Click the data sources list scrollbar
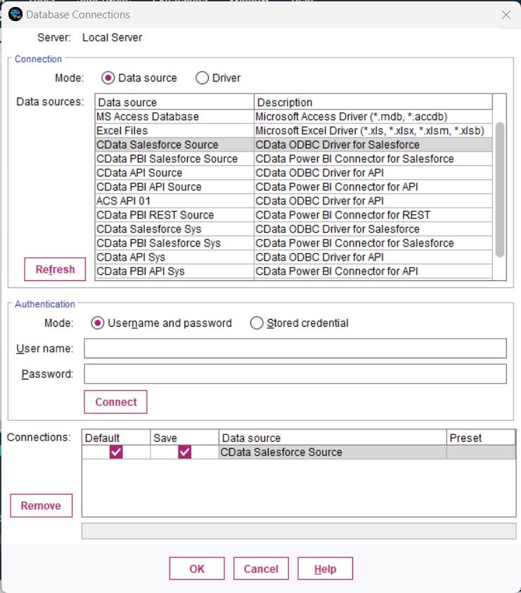521x593 pixels. pyautogui.click(x=499, y=190)
